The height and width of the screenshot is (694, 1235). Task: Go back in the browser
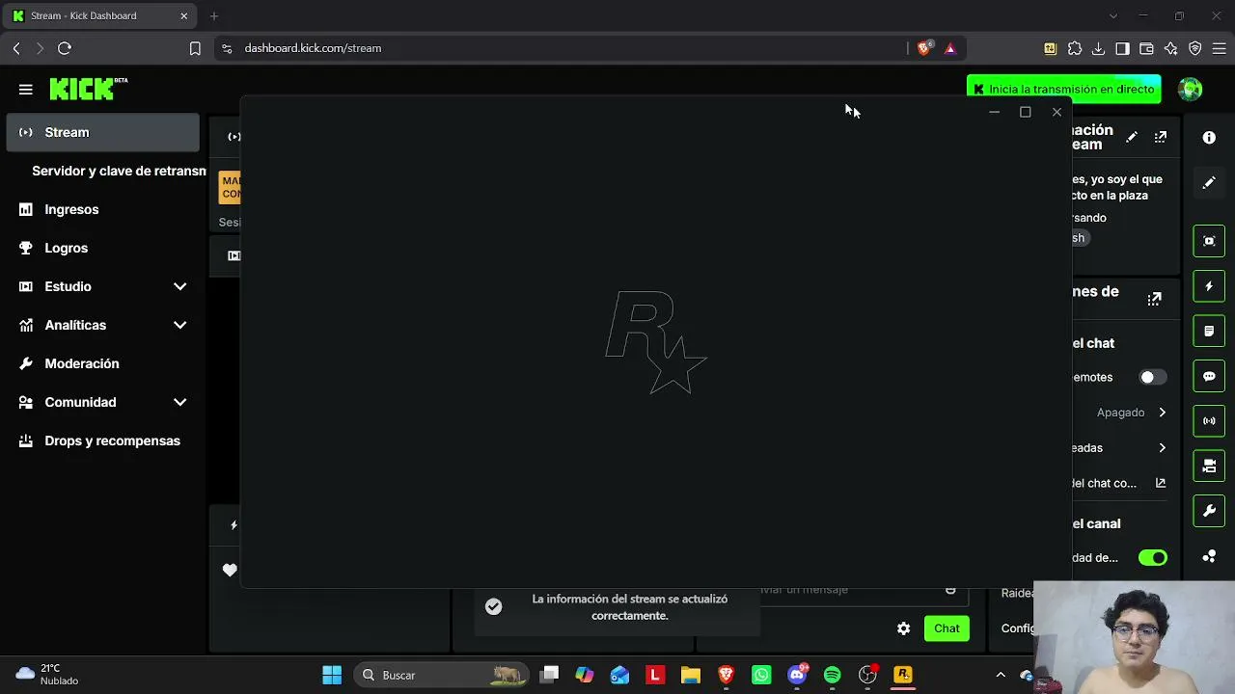click(16, 48)
